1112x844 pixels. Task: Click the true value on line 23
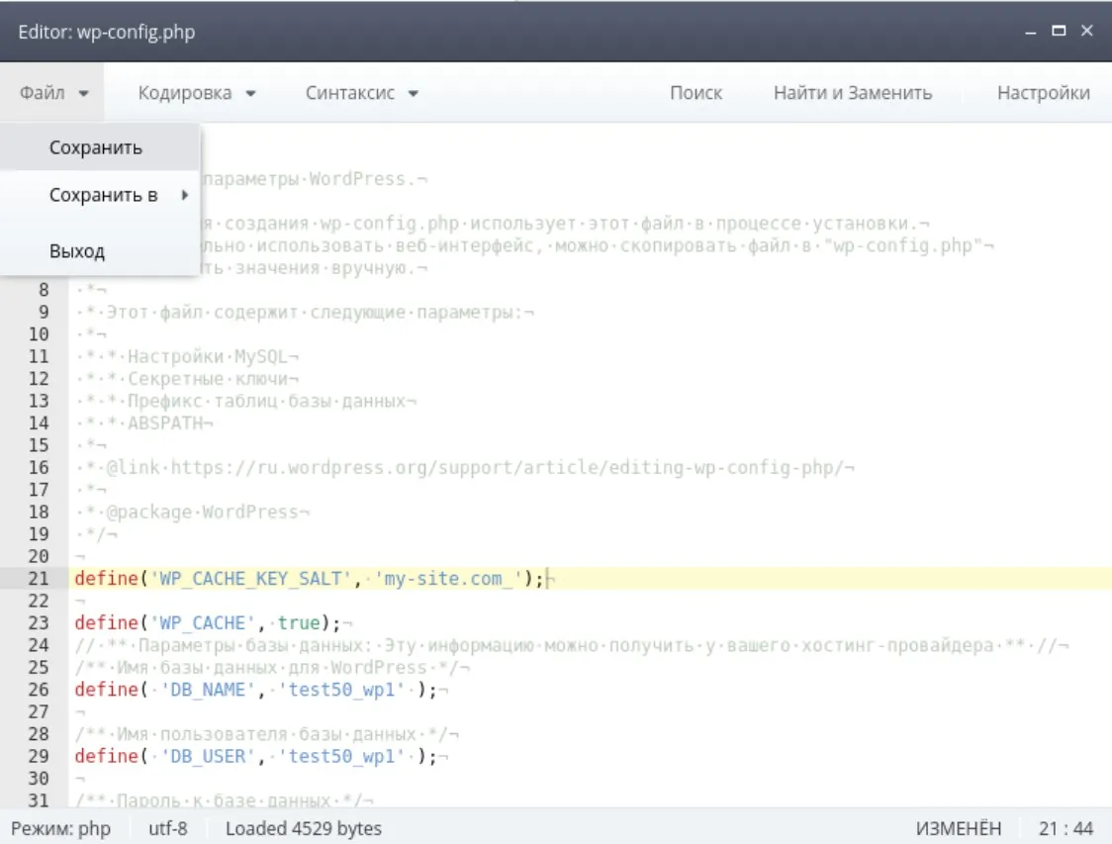(x=299, y=622)
